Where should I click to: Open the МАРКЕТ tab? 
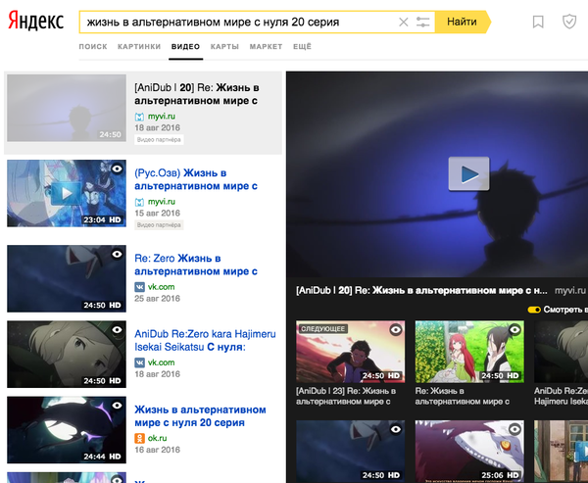coord(266,46)
